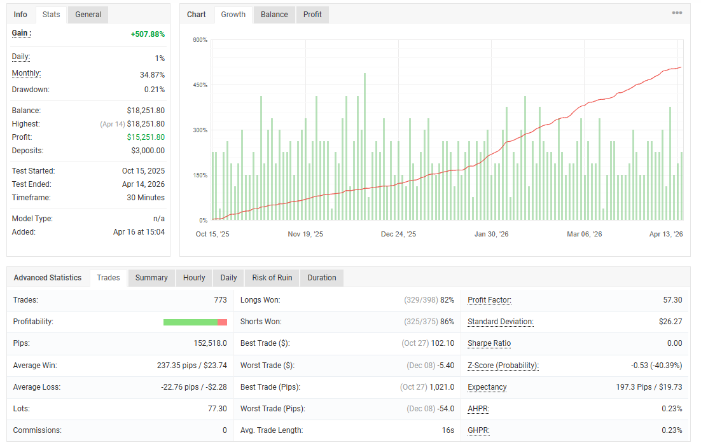This screenshot has height=445, width=701.
Task: Click the pips value 152,518.0
Action: tap(210, 343)
